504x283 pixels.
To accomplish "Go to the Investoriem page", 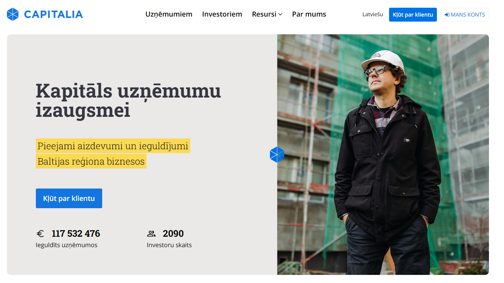I will point(222,14).
